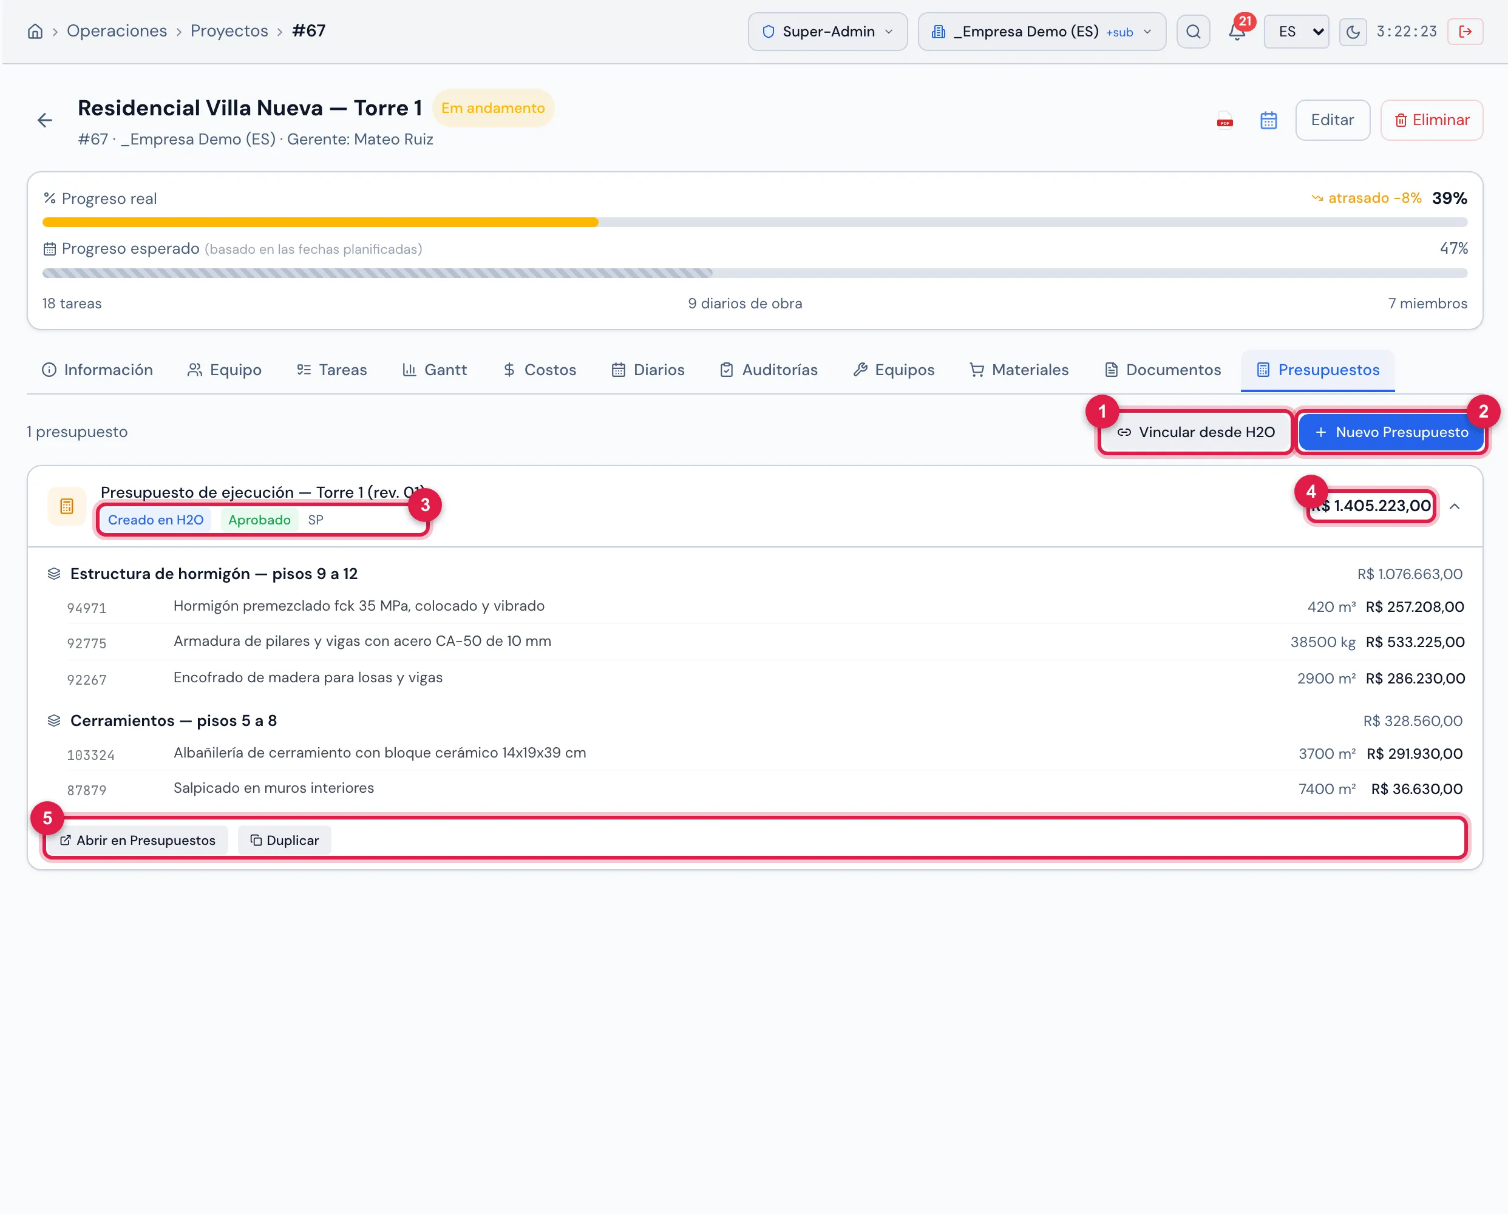1508x1214 pixels.
Task: Open the _Empresa Demo (ES) company dropdown
Action: point(1042,32)
